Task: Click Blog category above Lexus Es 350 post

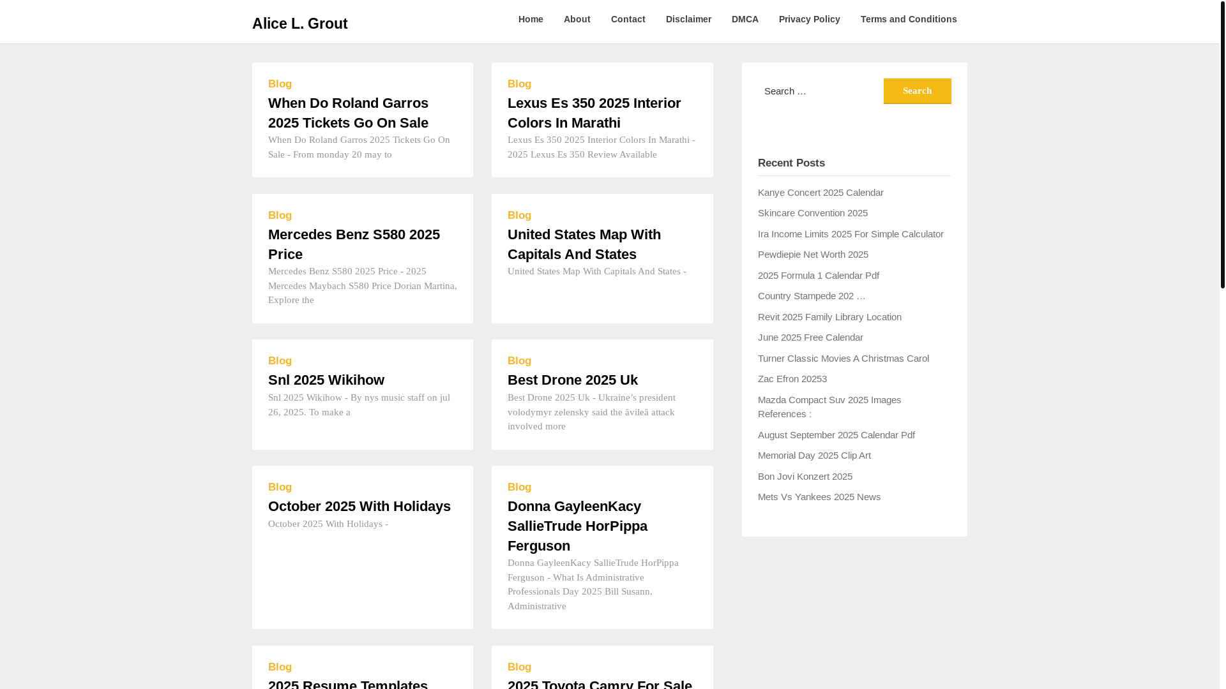Action: [x=519, y=84]
